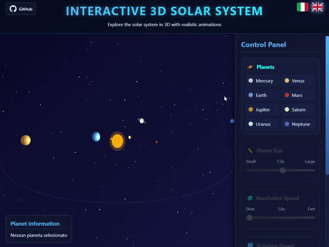Click the Sun in the 3D scene
The height and width of the screenshot is (247, 329).
click(117, 141)
